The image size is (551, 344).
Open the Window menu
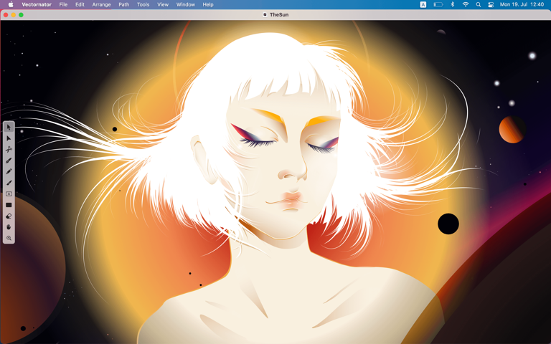[x=186, y=4]
